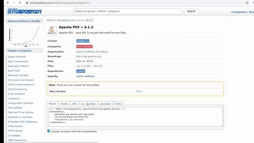
Task: Open HTML Parsers category
Action: pyautogui.click(x=15, y=126)
